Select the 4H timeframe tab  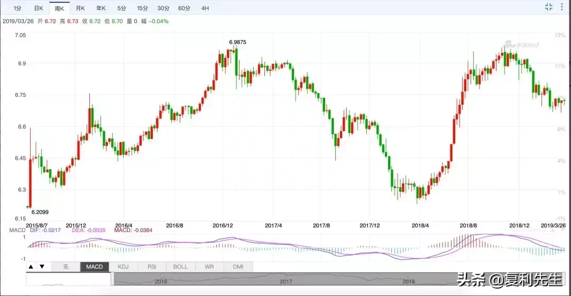205,8
